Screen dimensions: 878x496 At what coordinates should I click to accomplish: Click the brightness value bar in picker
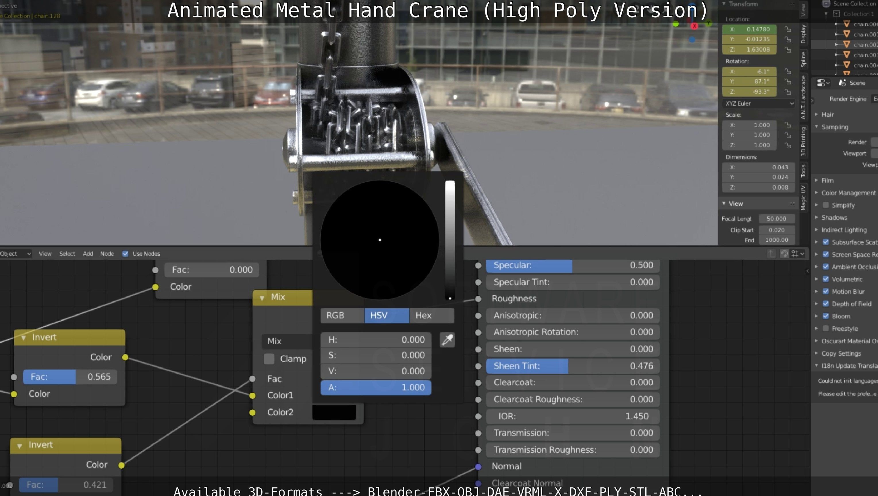pyautogui.click(x=450, y=240)
